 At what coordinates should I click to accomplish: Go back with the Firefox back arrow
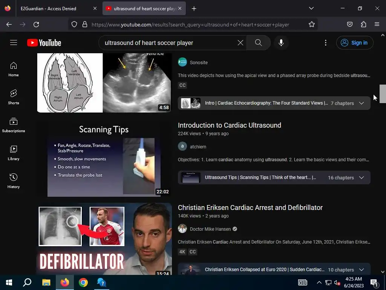pos(9,25)
